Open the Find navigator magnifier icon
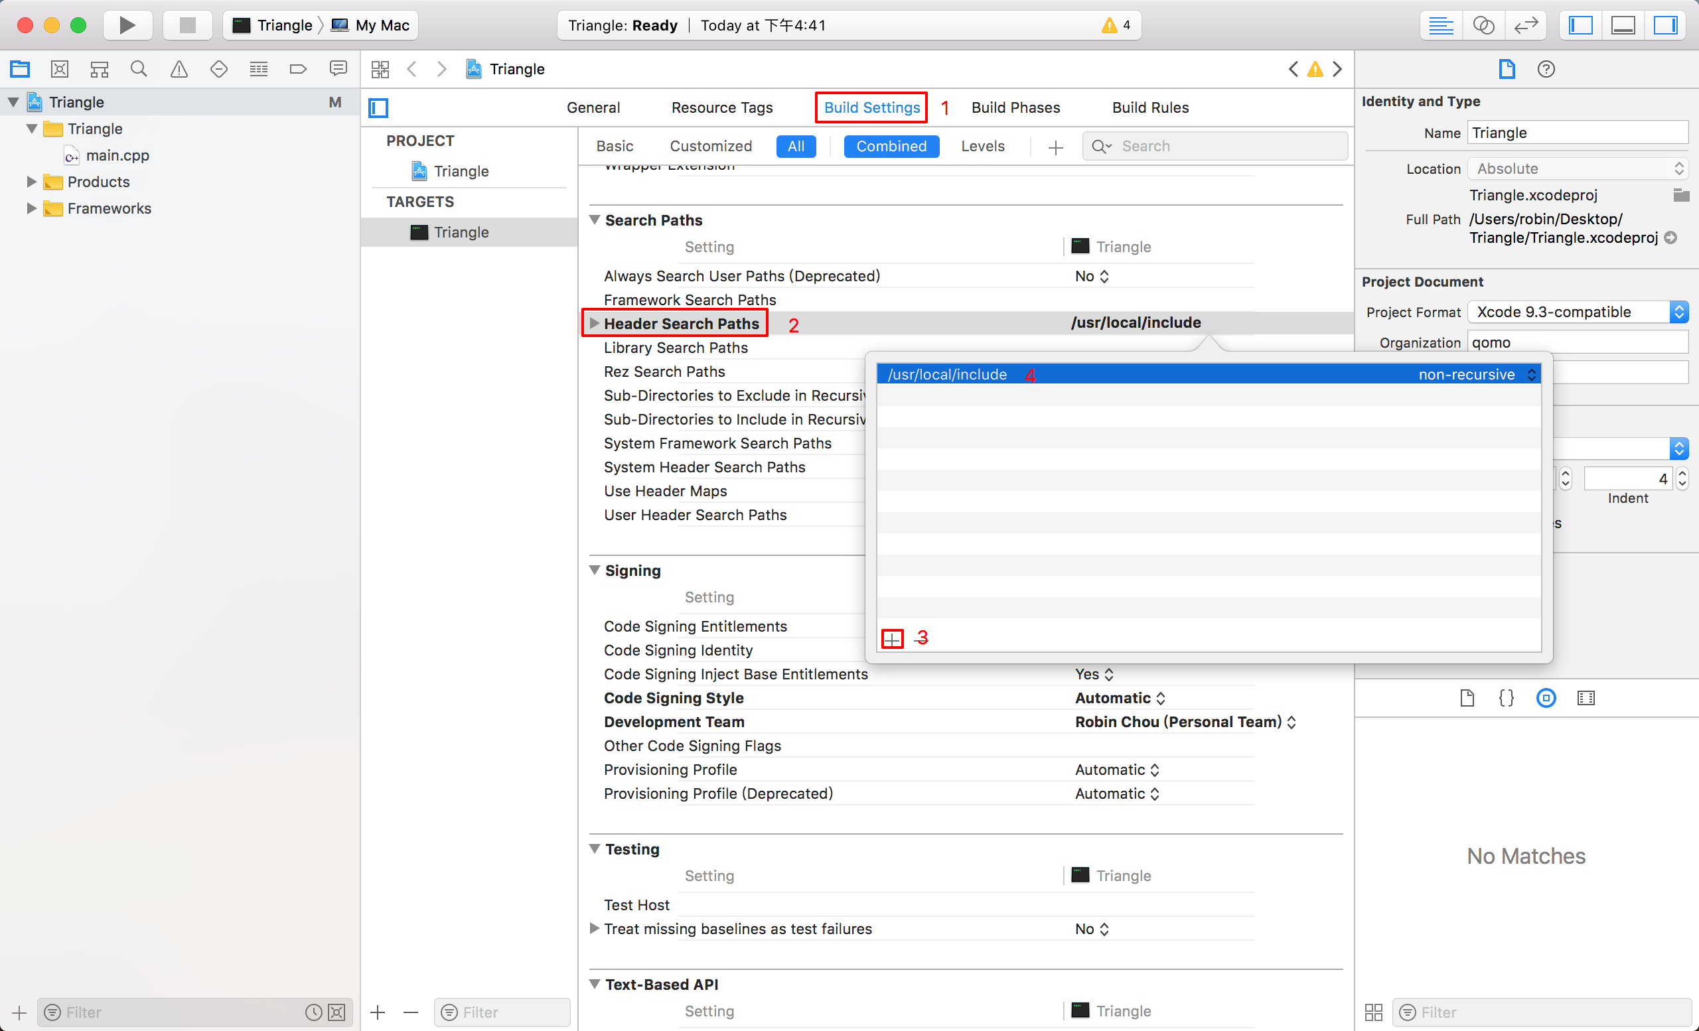This screenshot has width=1699, height=1031. tap(139, 68)
